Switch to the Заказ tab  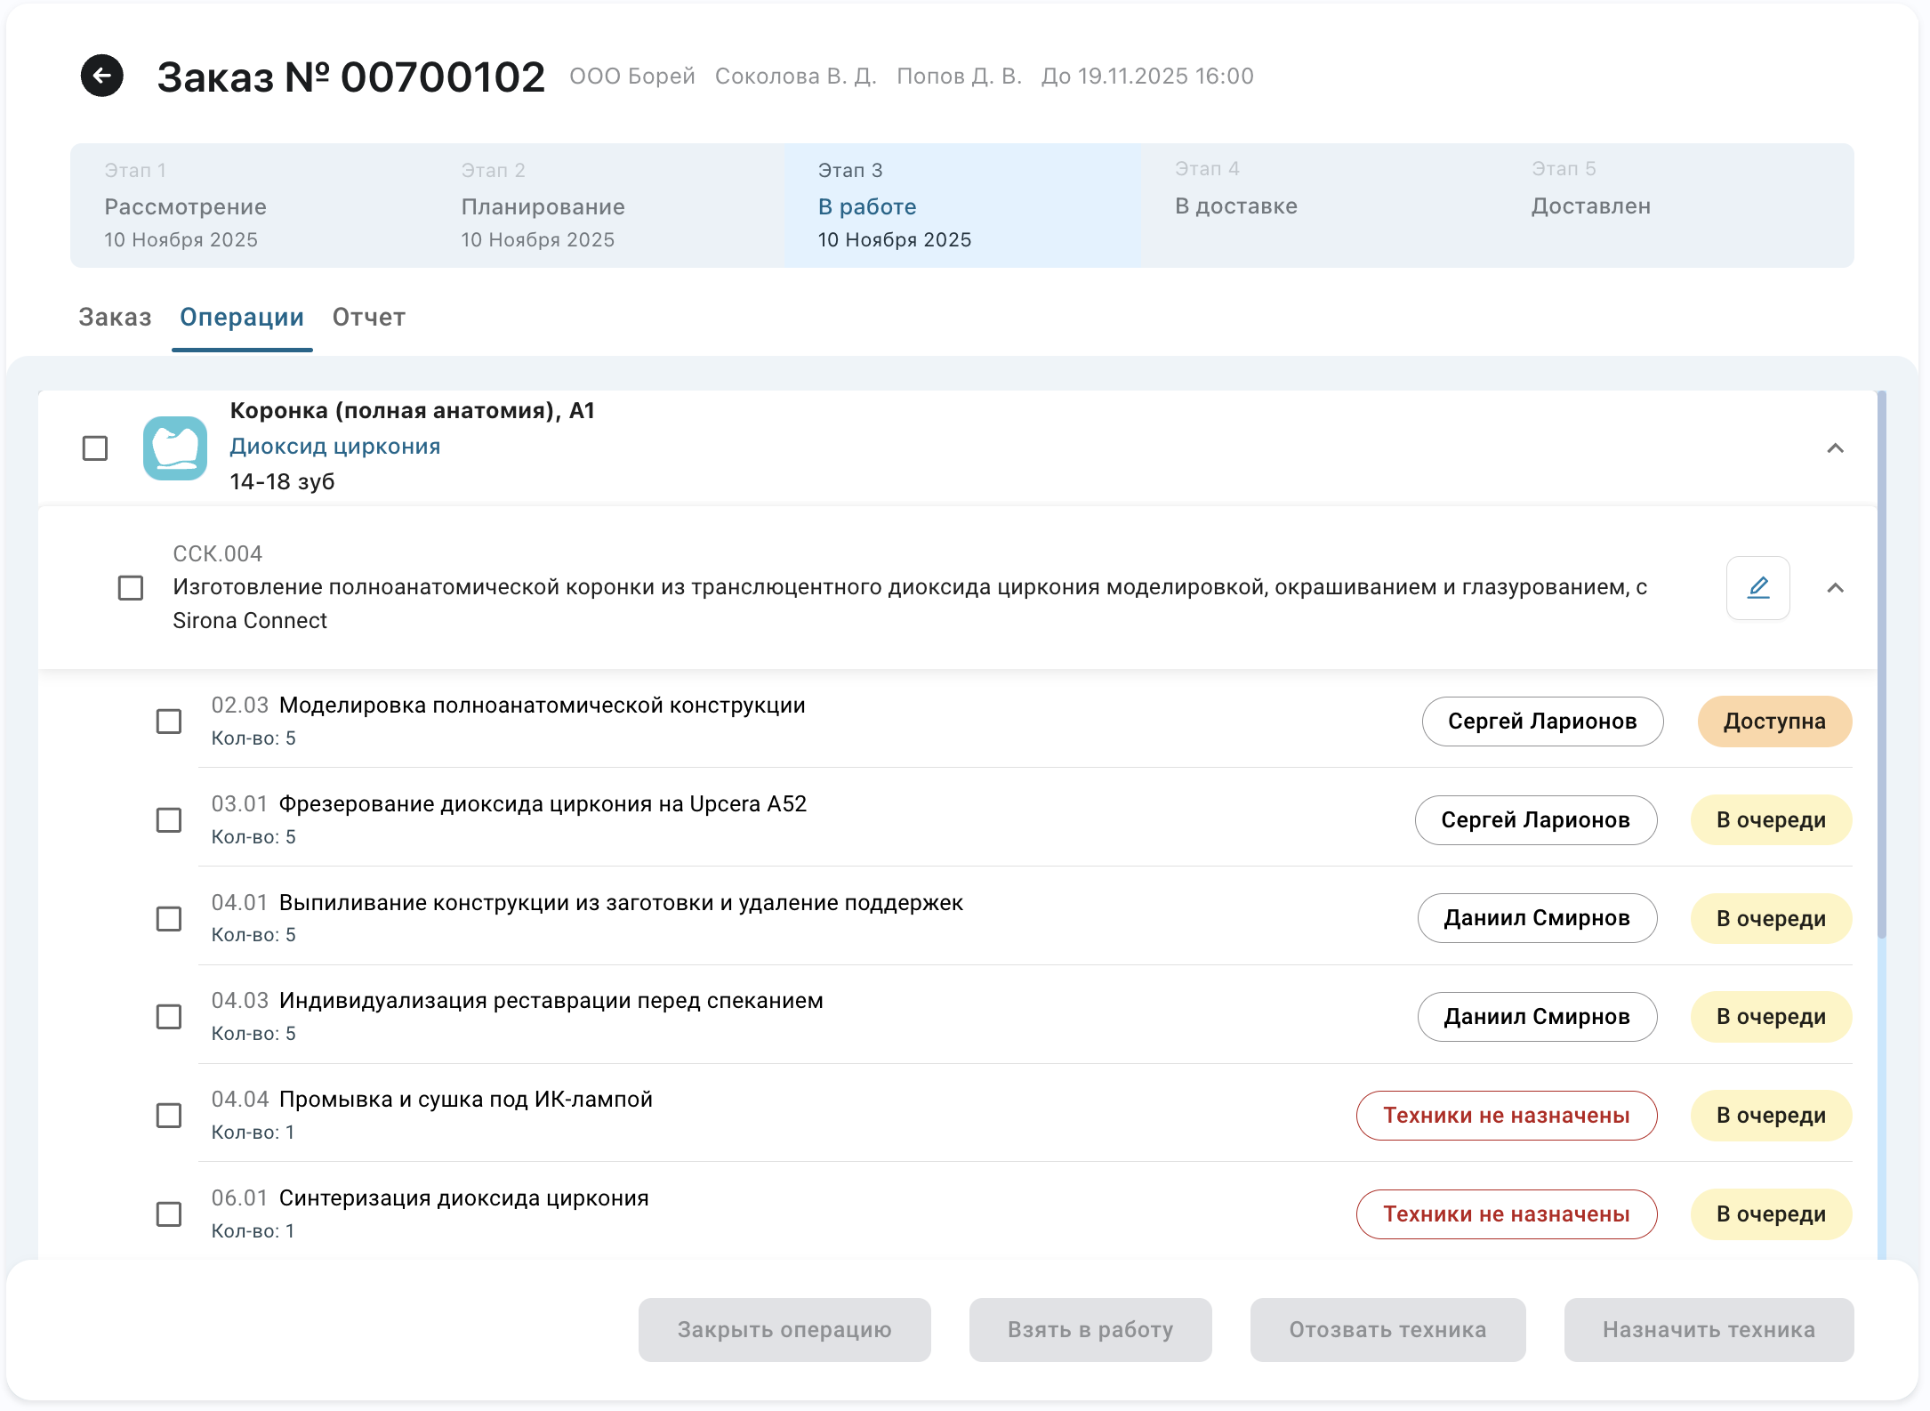pos(115,318)
